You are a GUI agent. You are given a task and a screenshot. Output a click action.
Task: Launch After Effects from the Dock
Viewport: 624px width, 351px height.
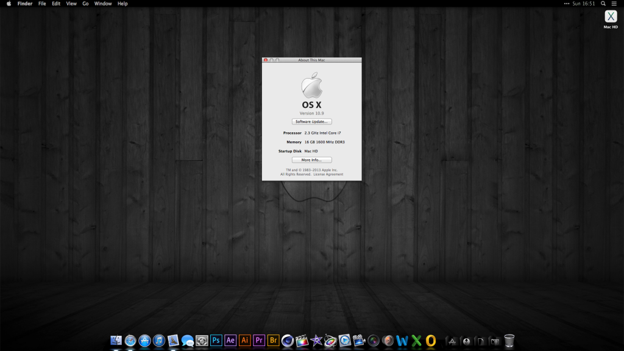point(230,341)
